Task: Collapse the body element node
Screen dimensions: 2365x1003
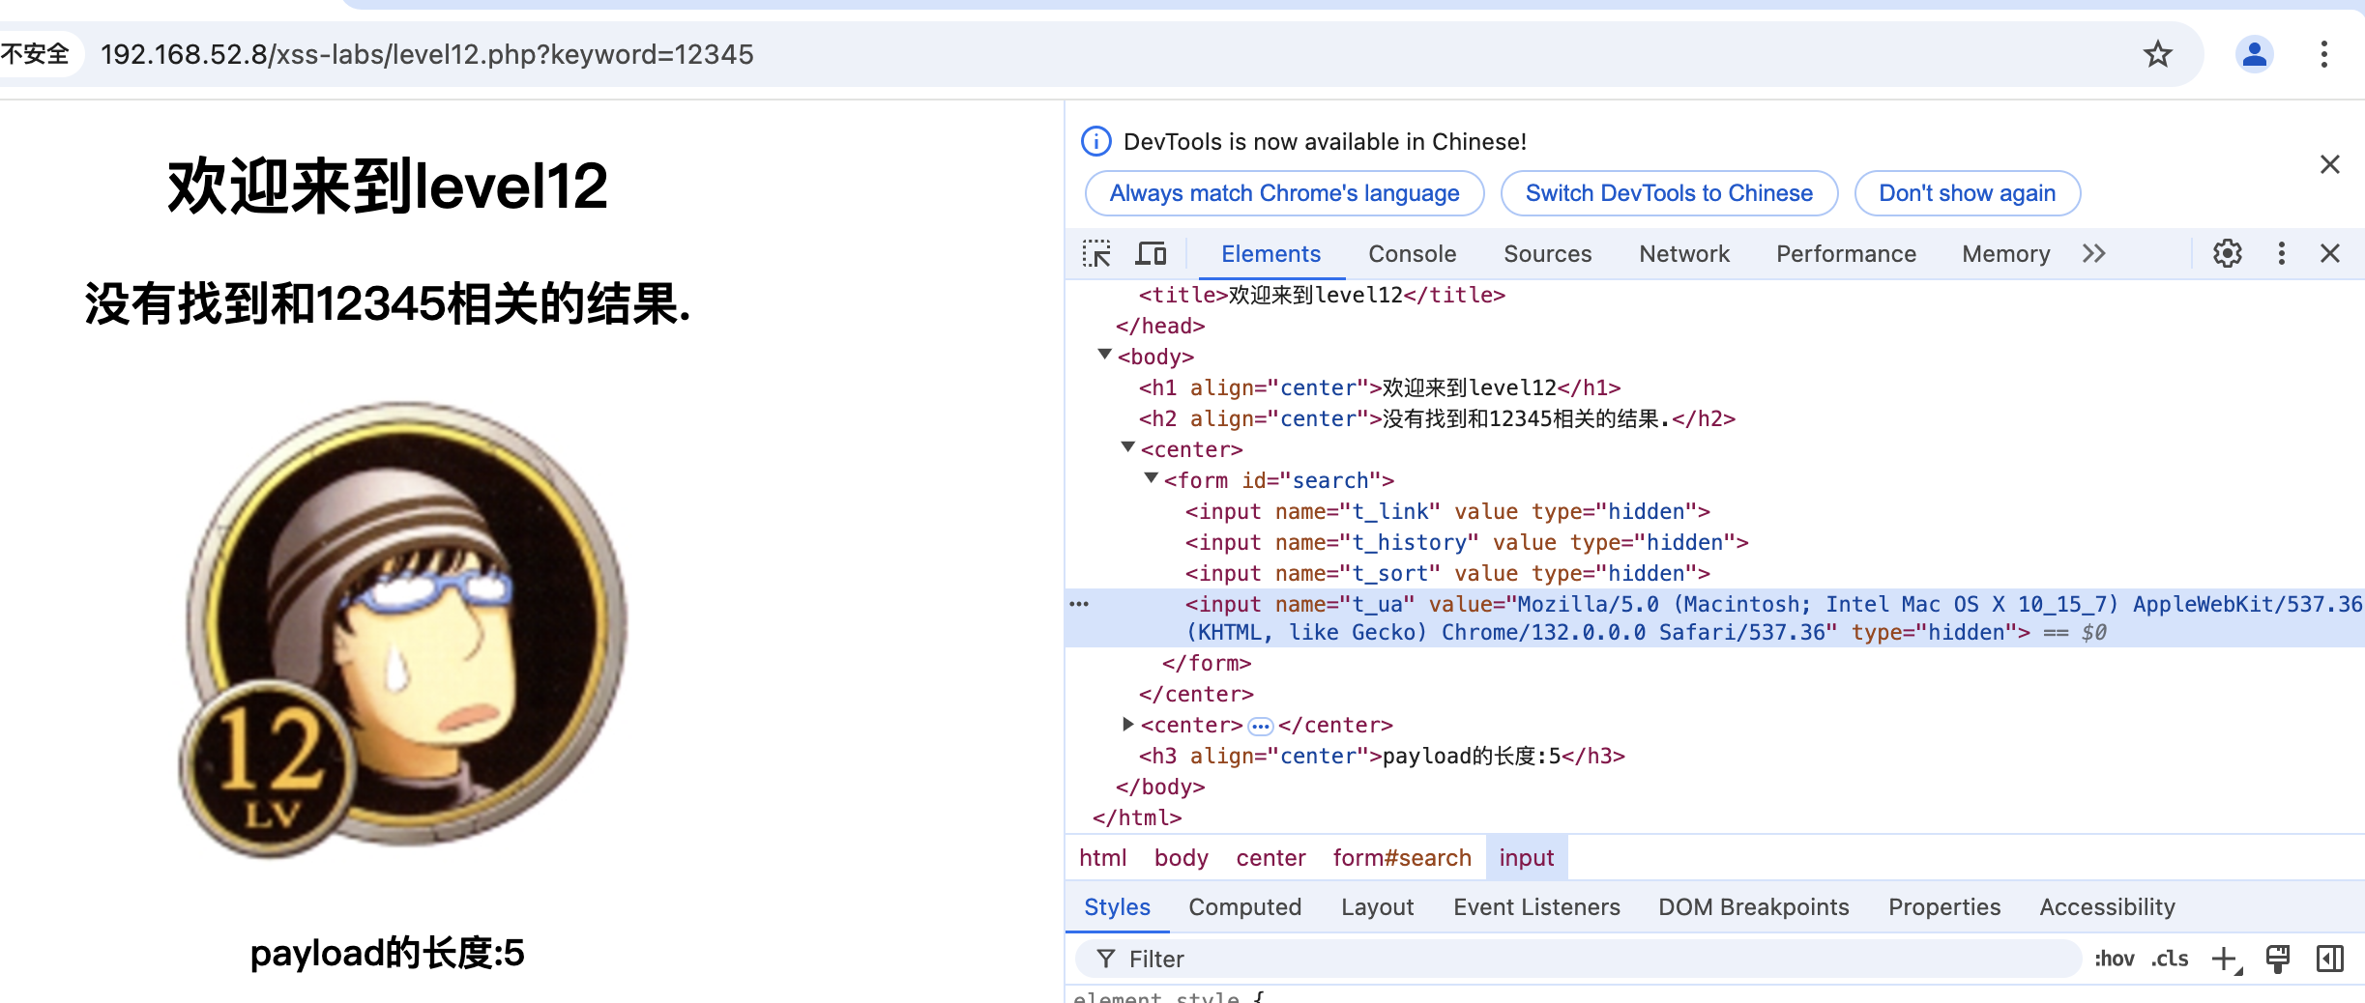Action: 1104,355
